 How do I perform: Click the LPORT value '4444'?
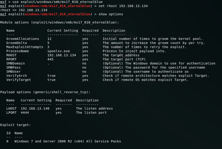coord(25,113)
